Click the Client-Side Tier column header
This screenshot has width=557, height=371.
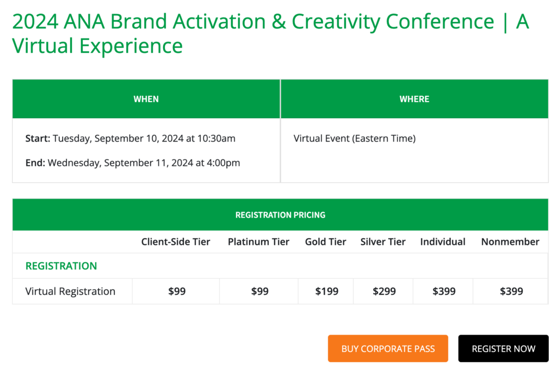pos(176,242)
